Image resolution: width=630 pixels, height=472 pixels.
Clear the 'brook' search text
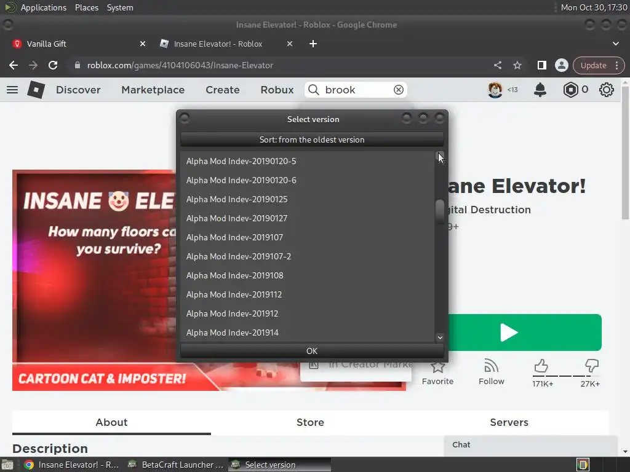pyautogui.click(x=398, y=90)
